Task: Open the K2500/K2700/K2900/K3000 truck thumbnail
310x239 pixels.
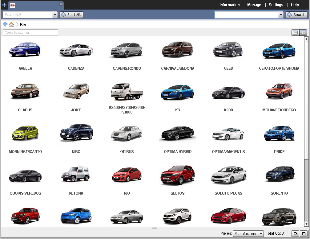Action: pos(127,92)
